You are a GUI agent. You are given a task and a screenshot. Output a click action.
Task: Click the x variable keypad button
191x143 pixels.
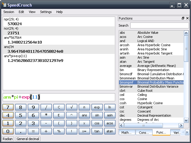[x=84, y=123]
